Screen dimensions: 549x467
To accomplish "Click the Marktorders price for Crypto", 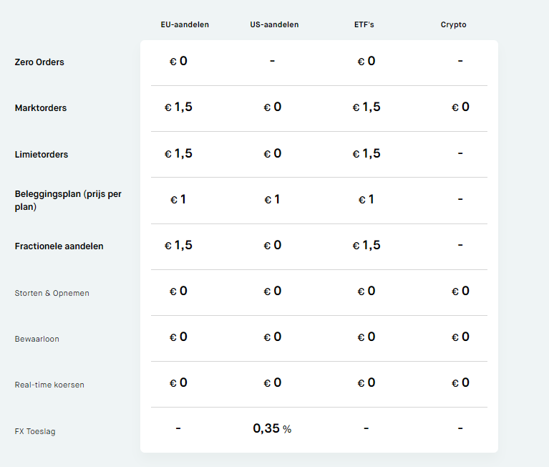I will 460,107.
